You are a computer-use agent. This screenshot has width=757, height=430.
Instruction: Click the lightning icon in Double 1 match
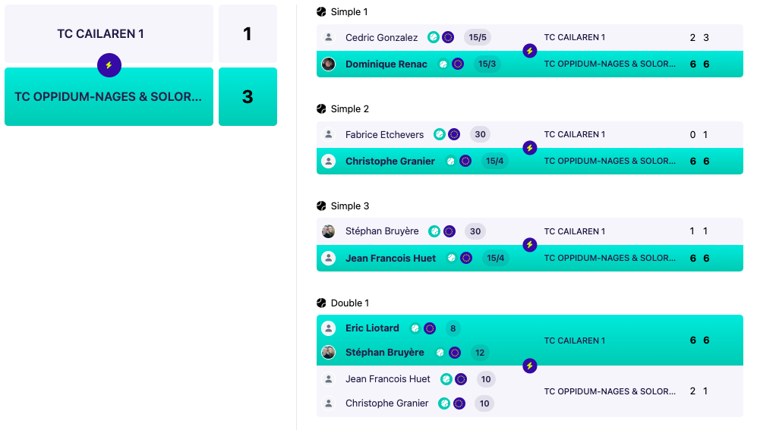tap(530, 366)
